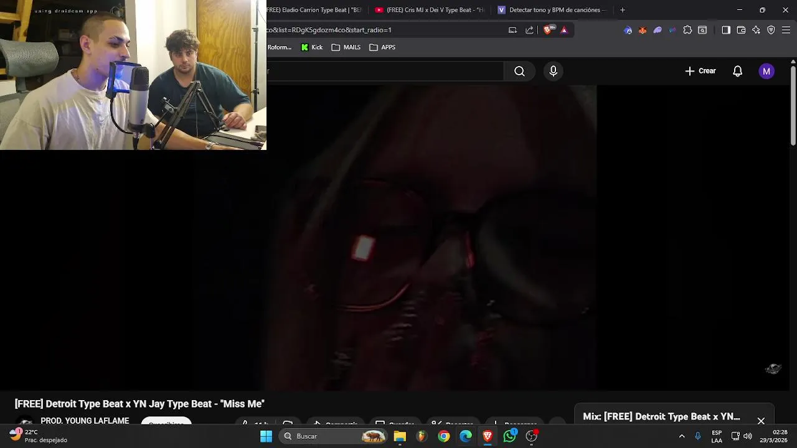797x448 pixels.
Task: Close the Mix playlist panel
Action: pyautogui.click(x=761, y=421)
